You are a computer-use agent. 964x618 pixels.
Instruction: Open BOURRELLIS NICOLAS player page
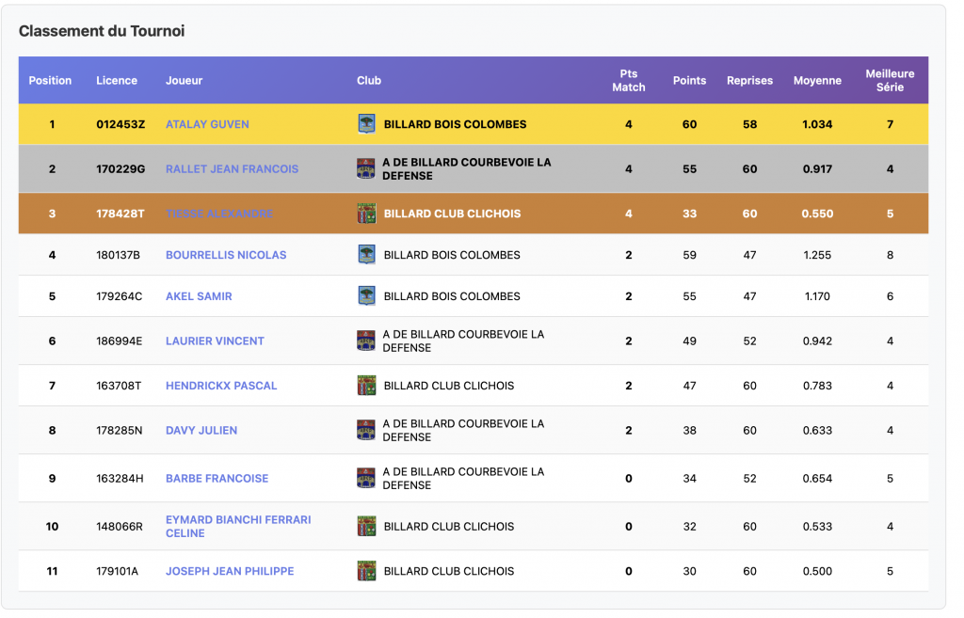click(226, 255)
